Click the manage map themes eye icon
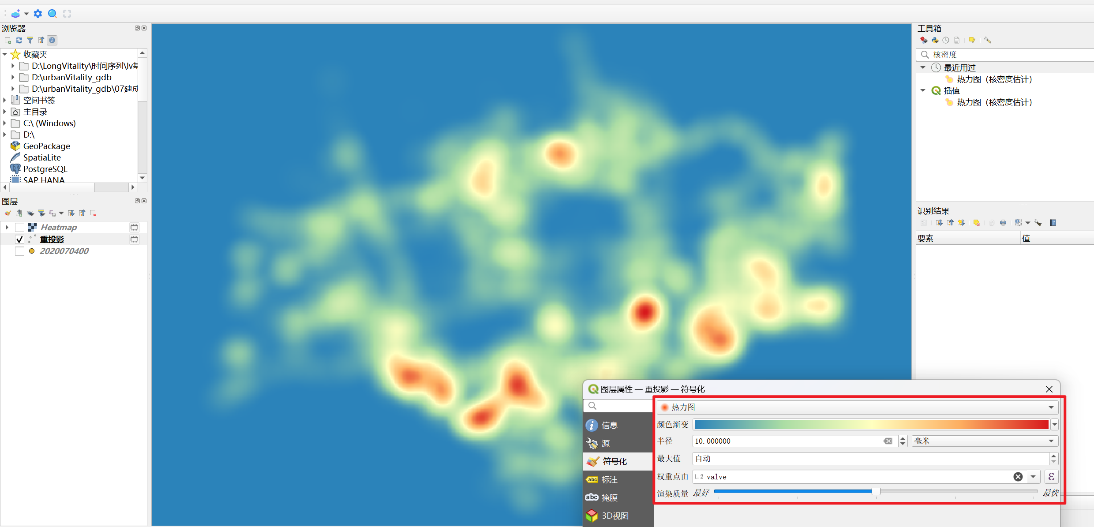 coord(30,213)
